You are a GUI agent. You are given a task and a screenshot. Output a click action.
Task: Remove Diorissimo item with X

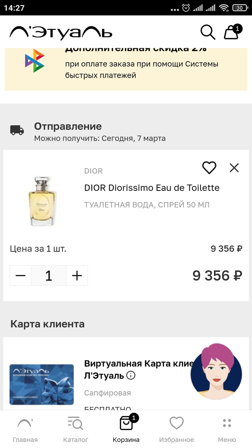tap(234, 167)
